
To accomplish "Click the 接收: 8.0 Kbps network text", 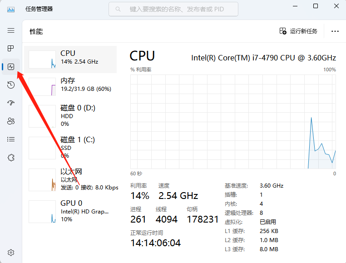I will (x=99, y=188).
